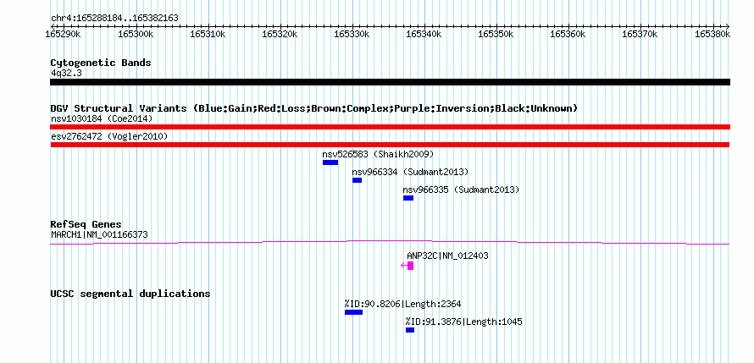Click the Cytogenetic Bands track title

[101, 63]
